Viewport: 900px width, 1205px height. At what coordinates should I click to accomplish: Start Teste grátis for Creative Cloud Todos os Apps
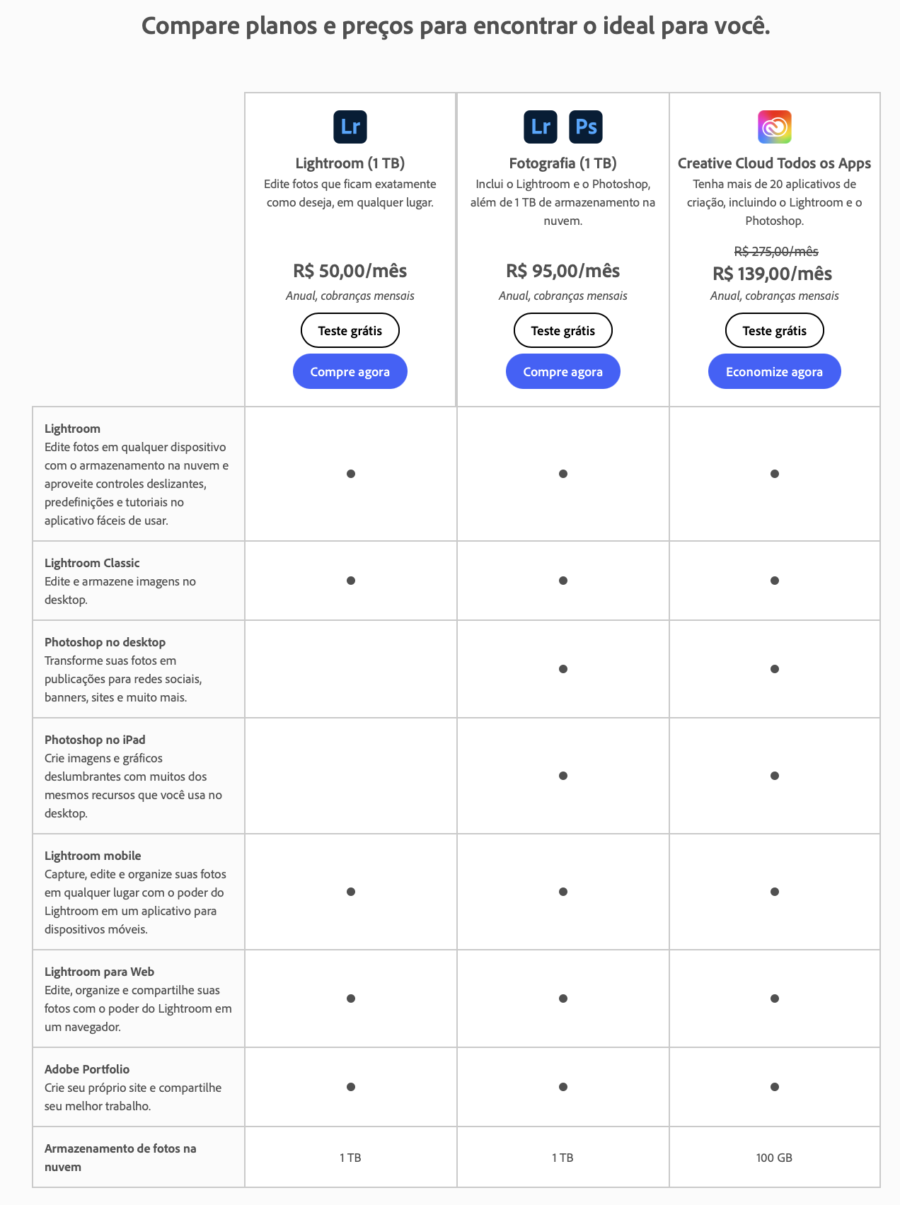tap(775, 330)
